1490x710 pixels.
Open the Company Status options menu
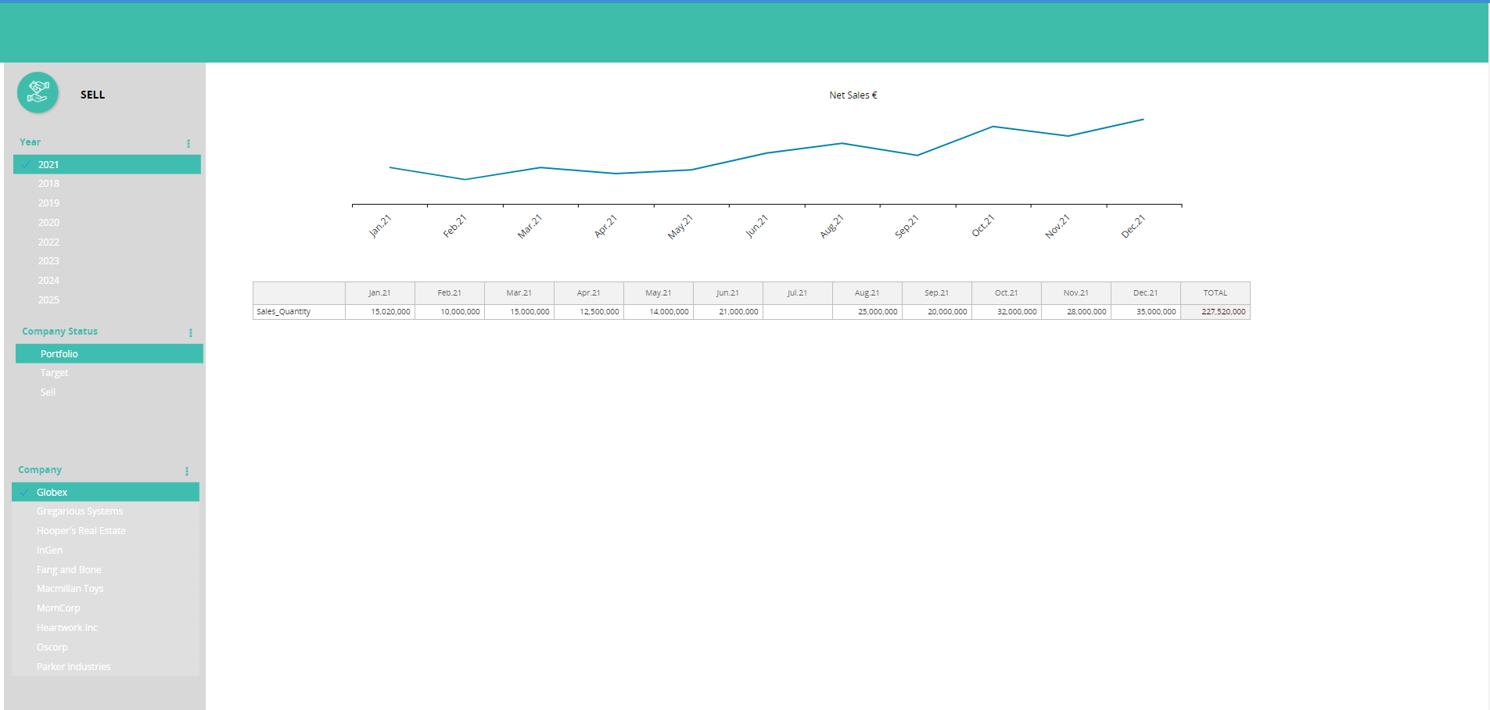tap(191, 332)
